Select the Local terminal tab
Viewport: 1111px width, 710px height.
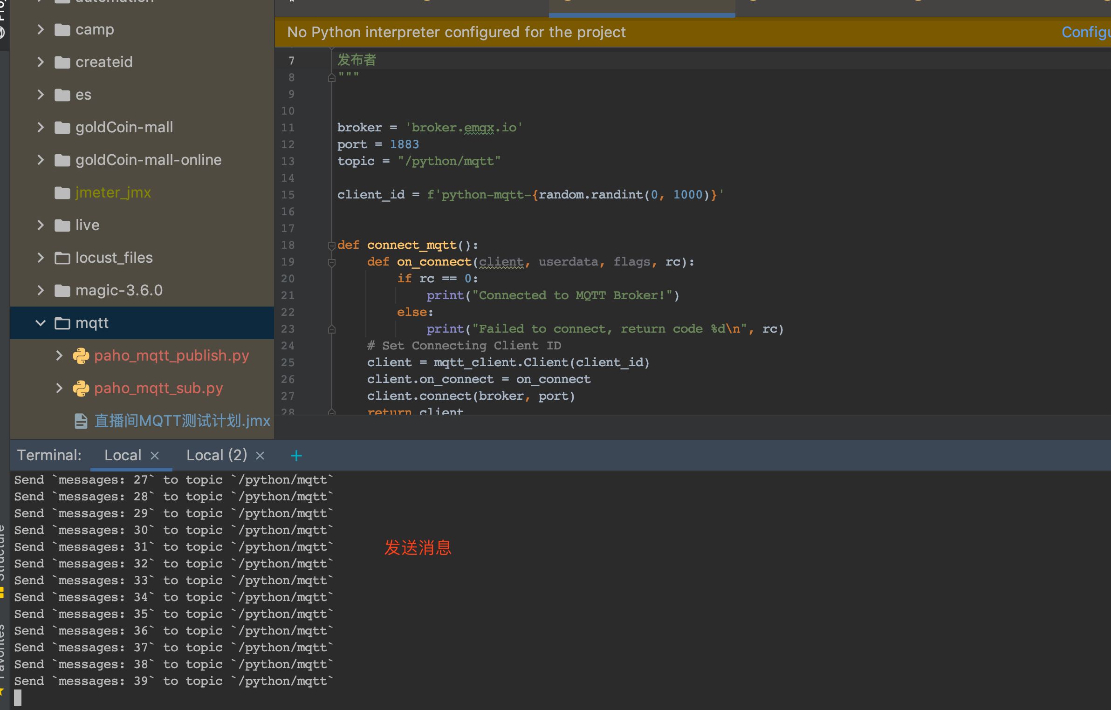pyautogui.click(x=123, y=455)
